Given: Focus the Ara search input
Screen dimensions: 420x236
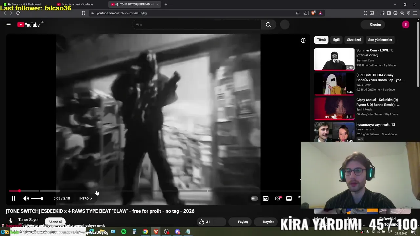Looking at the screenshot, I should (x=196, y=25).
